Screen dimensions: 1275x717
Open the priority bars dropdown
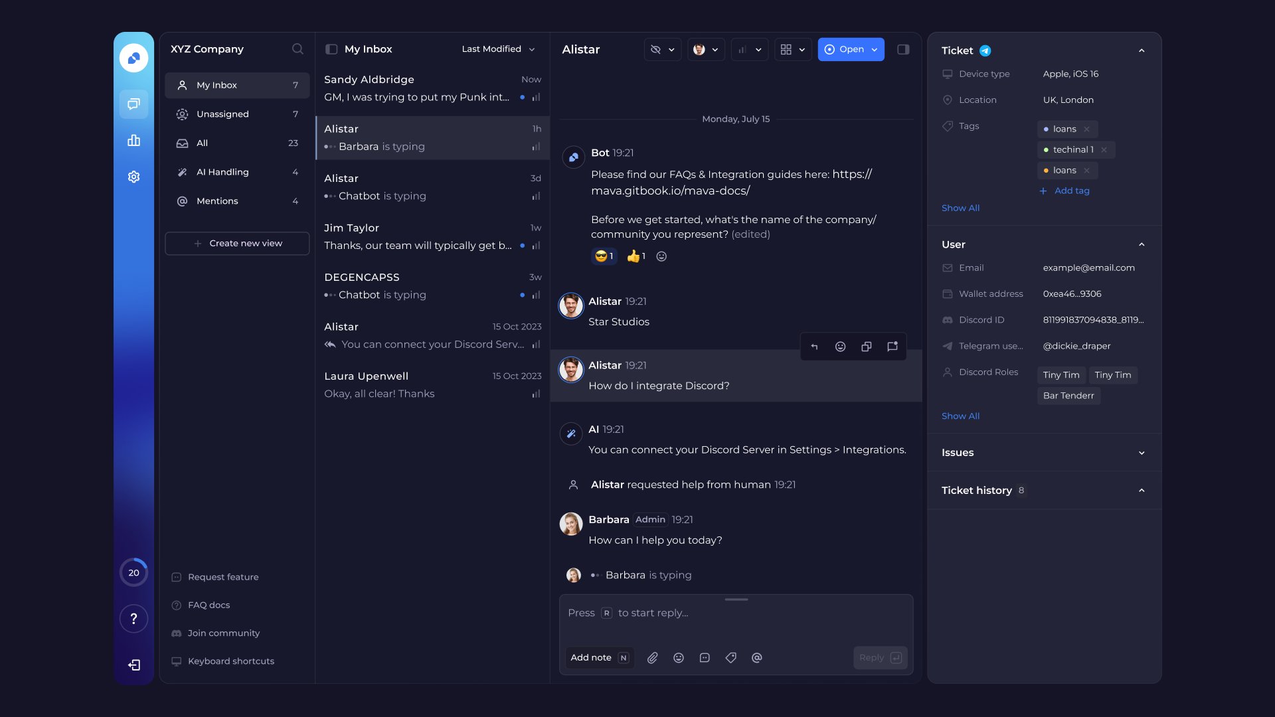(x=750, y=49)
